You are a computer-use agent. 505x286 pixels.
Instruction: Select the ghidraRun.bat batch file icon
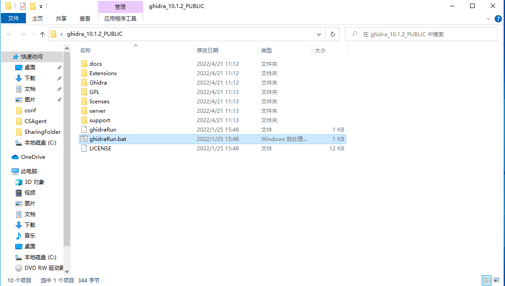tap(84, 139)
